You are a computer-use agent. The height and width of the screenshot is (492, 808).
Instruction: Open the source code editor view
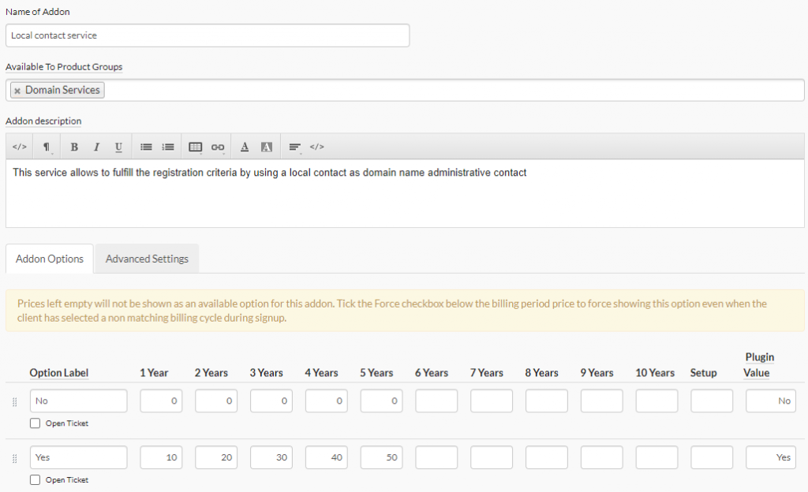point(18,147)
